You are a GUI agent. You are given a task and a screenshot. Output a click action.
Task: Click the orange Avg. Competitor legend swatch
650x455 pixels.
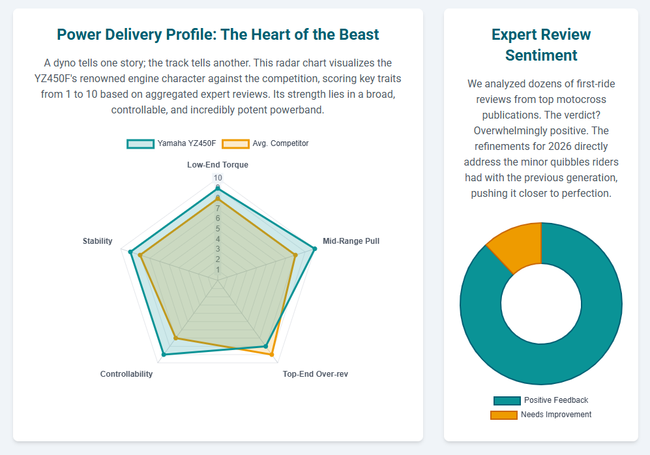[235, 143]
